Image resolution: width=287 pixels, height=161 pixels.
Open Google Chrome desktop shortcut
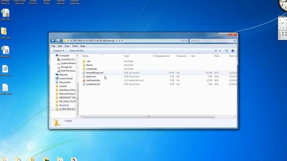click(33, 2)
